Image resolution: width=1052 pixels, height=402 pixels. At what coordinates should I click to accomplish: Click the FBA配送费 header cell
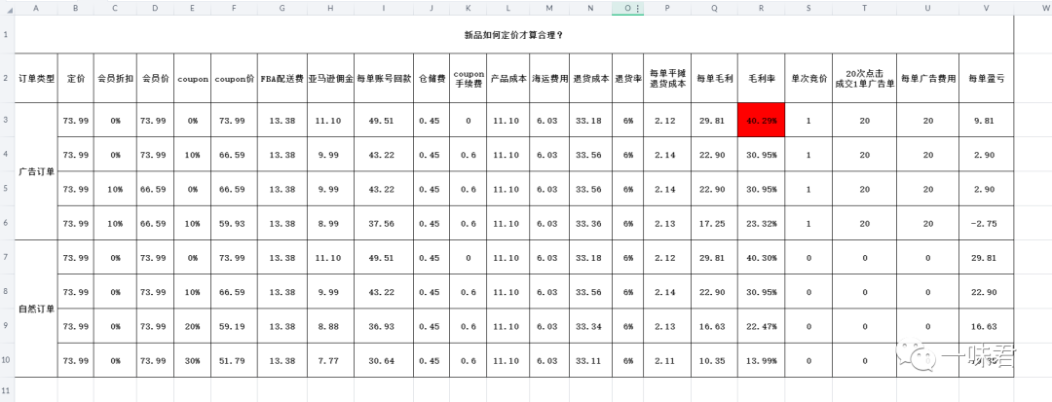(282, 78)
